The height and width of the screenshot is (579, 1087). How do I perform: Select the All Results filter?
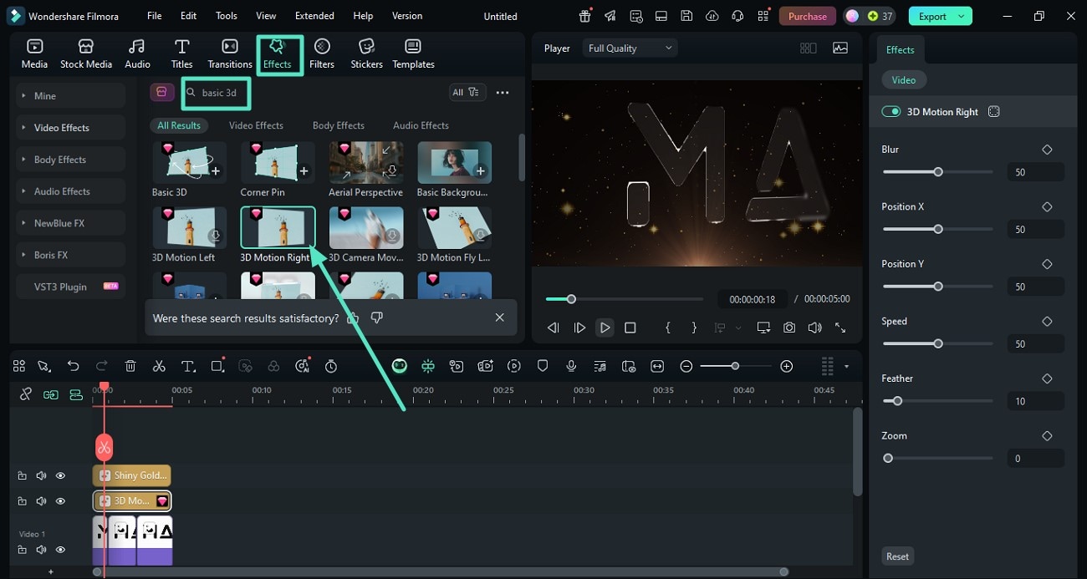179,125
